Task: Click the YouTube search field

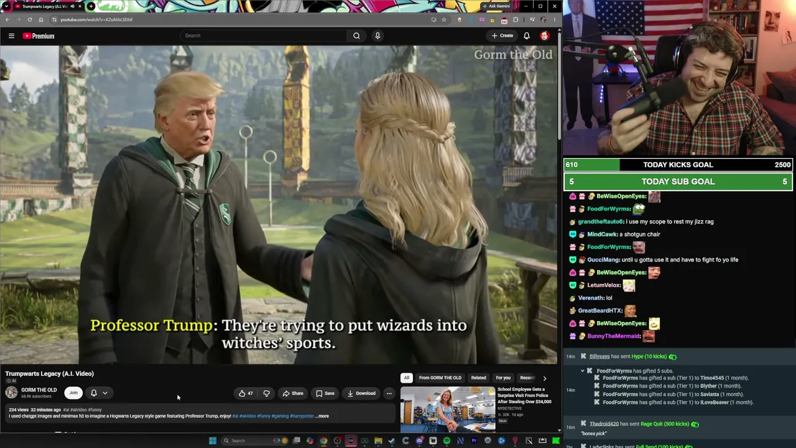Action: point(264,35)
